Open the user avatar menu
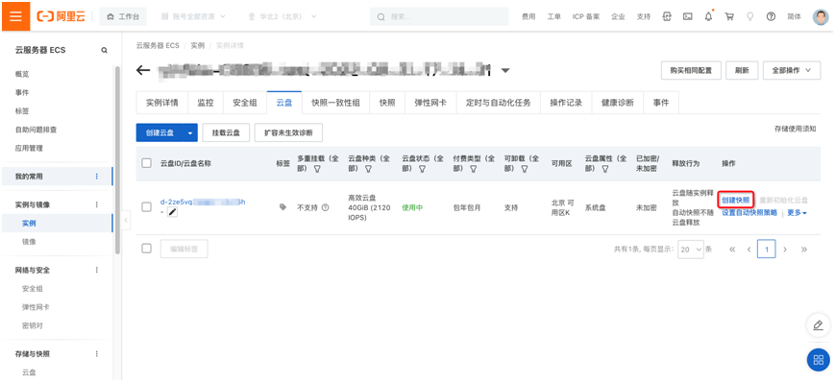 click(821, 16)
